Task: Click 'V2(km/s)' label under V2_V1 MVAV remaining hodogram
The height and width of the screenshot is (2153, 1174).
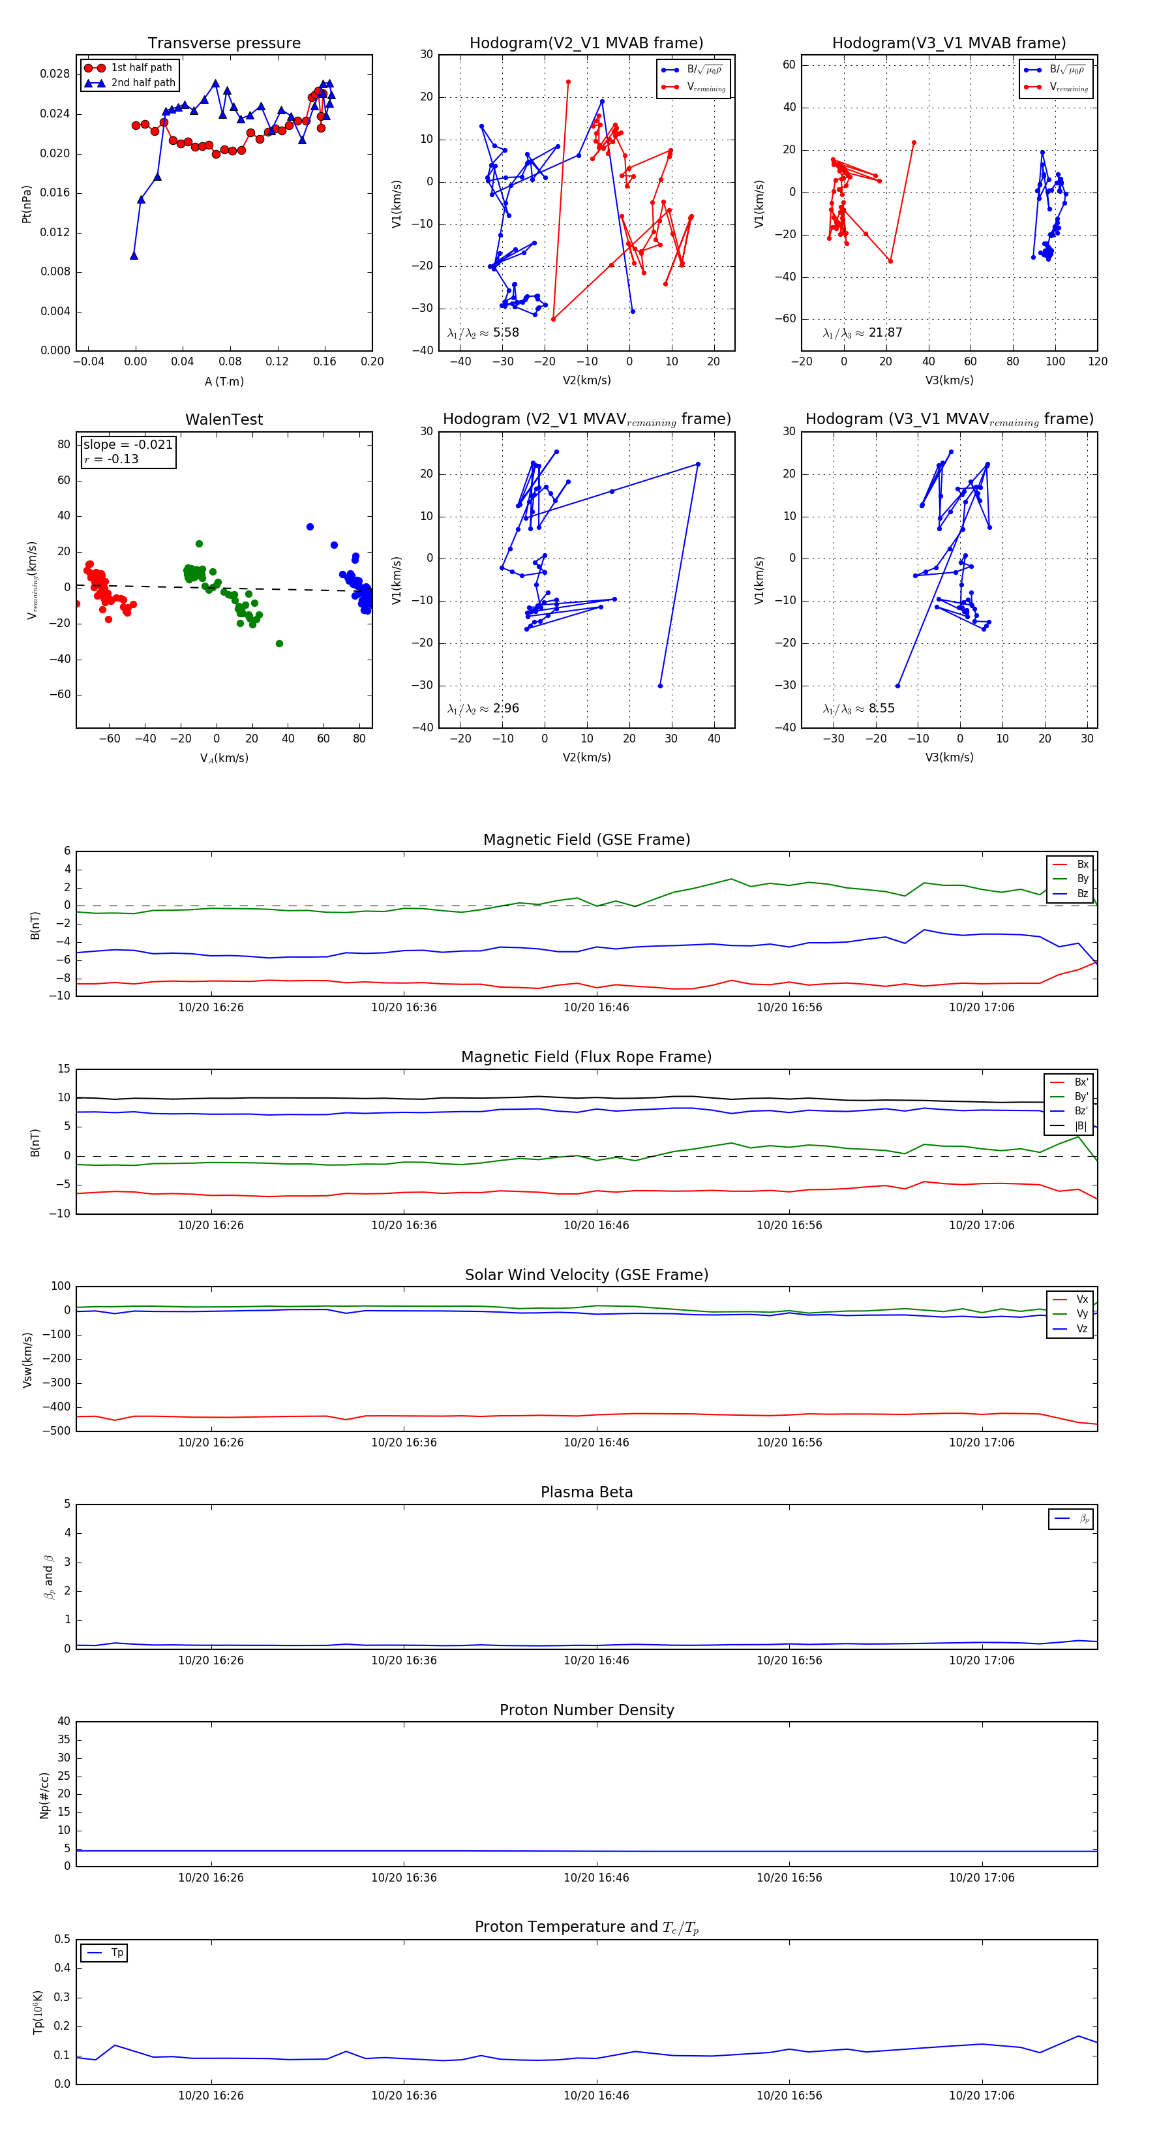Action: (586, 757)
